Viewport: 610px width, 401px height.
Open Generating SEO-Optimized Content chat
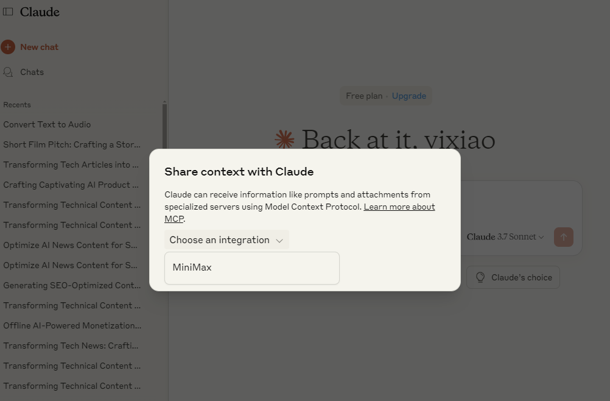point(71,285)
